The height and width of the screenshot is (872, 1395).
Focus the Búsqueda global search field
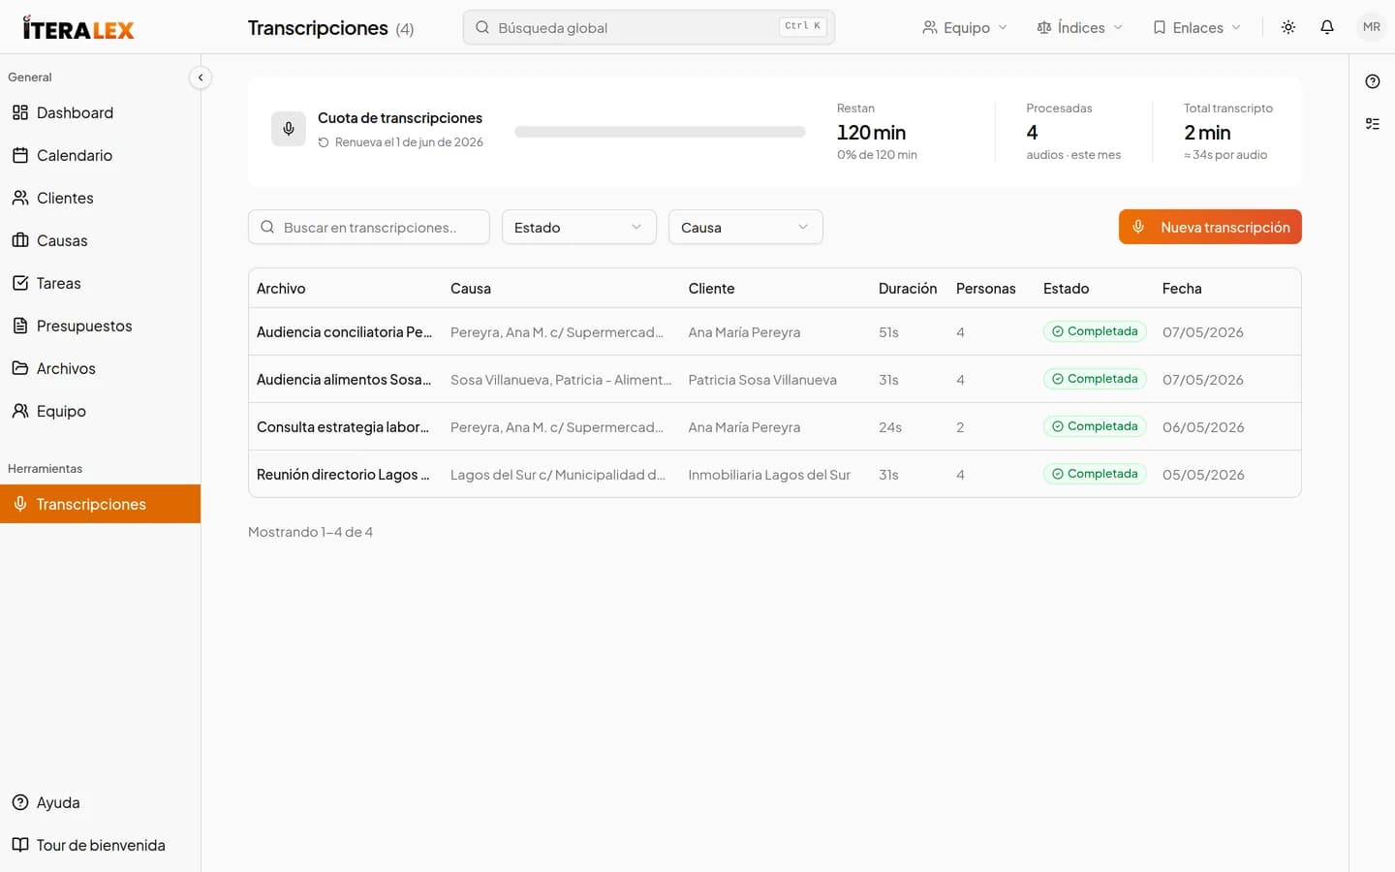coord(649,27)
